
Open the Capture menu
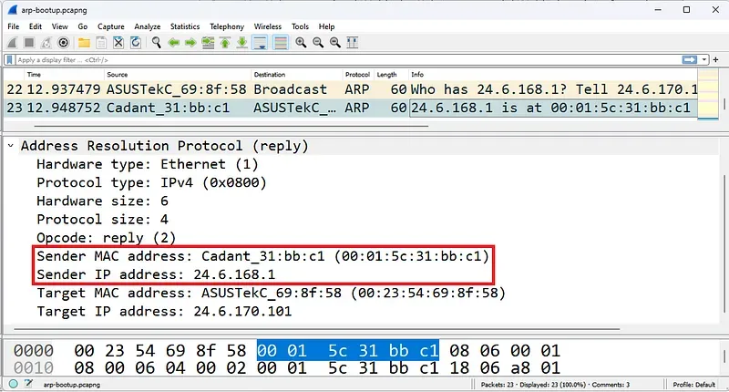point(110,26)
